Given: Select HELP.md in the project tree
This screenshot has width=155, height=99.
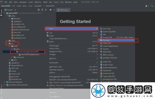Looking at the screenshot, I should [x=13, y=68].
